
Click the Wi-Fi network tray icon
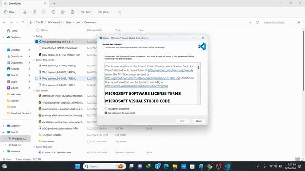[271, 166]
